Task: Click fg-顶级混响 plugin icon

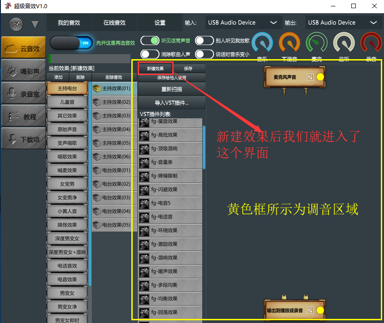Action: 144,149
